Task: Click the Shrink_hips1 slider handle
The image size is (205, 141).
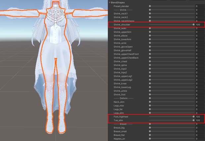Action: tap(150, 69)
